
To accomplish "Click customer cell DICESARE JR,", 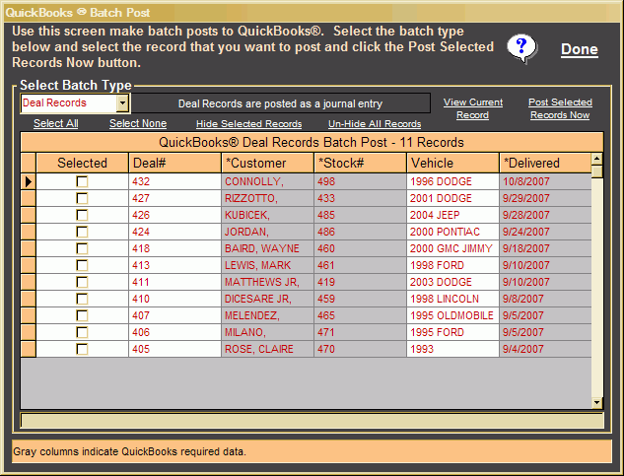I will coord(267,299).
